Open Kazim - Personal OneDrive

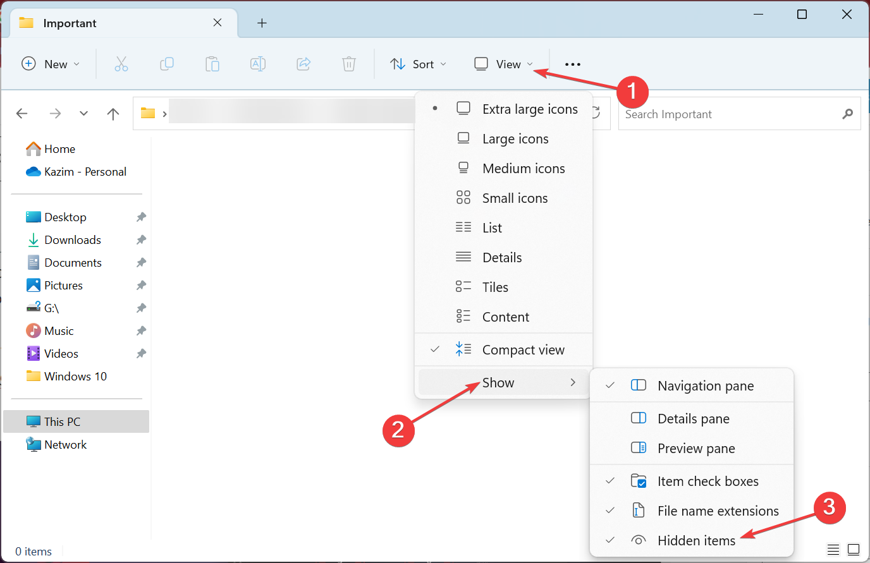(x=76, y=172)
